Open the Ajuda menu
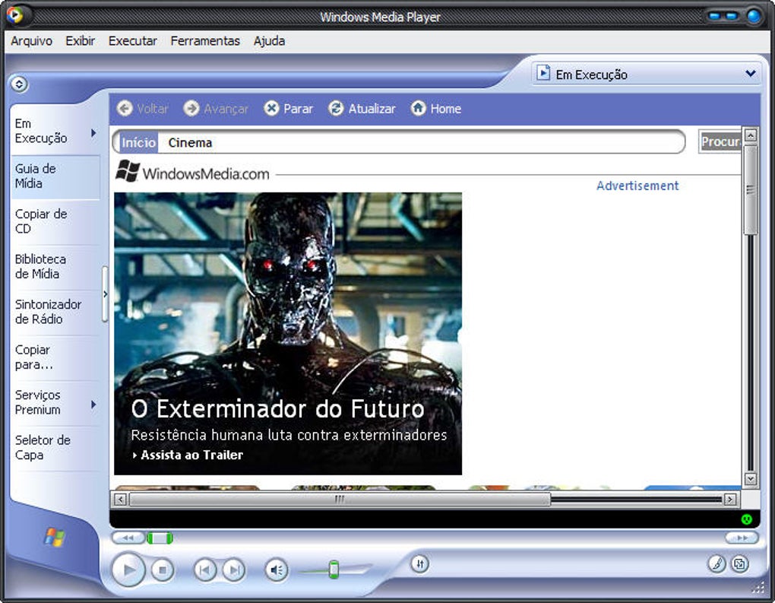Image resolution: width=775 pixels, height=603 pixels. pyautogui.click(x=270, y=41)
